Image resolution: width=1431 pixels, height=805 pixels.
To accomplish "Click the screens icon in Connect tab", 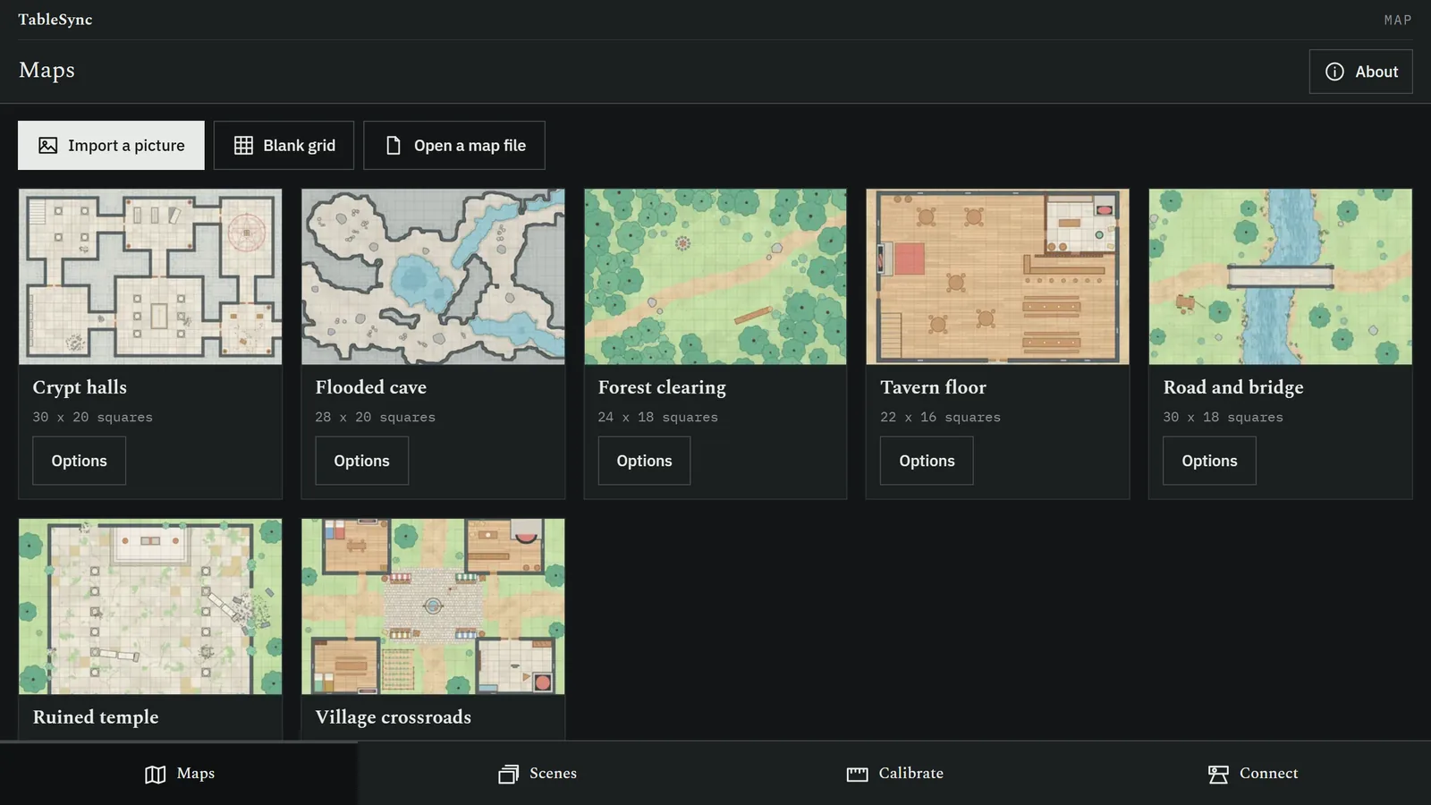I will pyautogui.click(x=1218, y=775).
